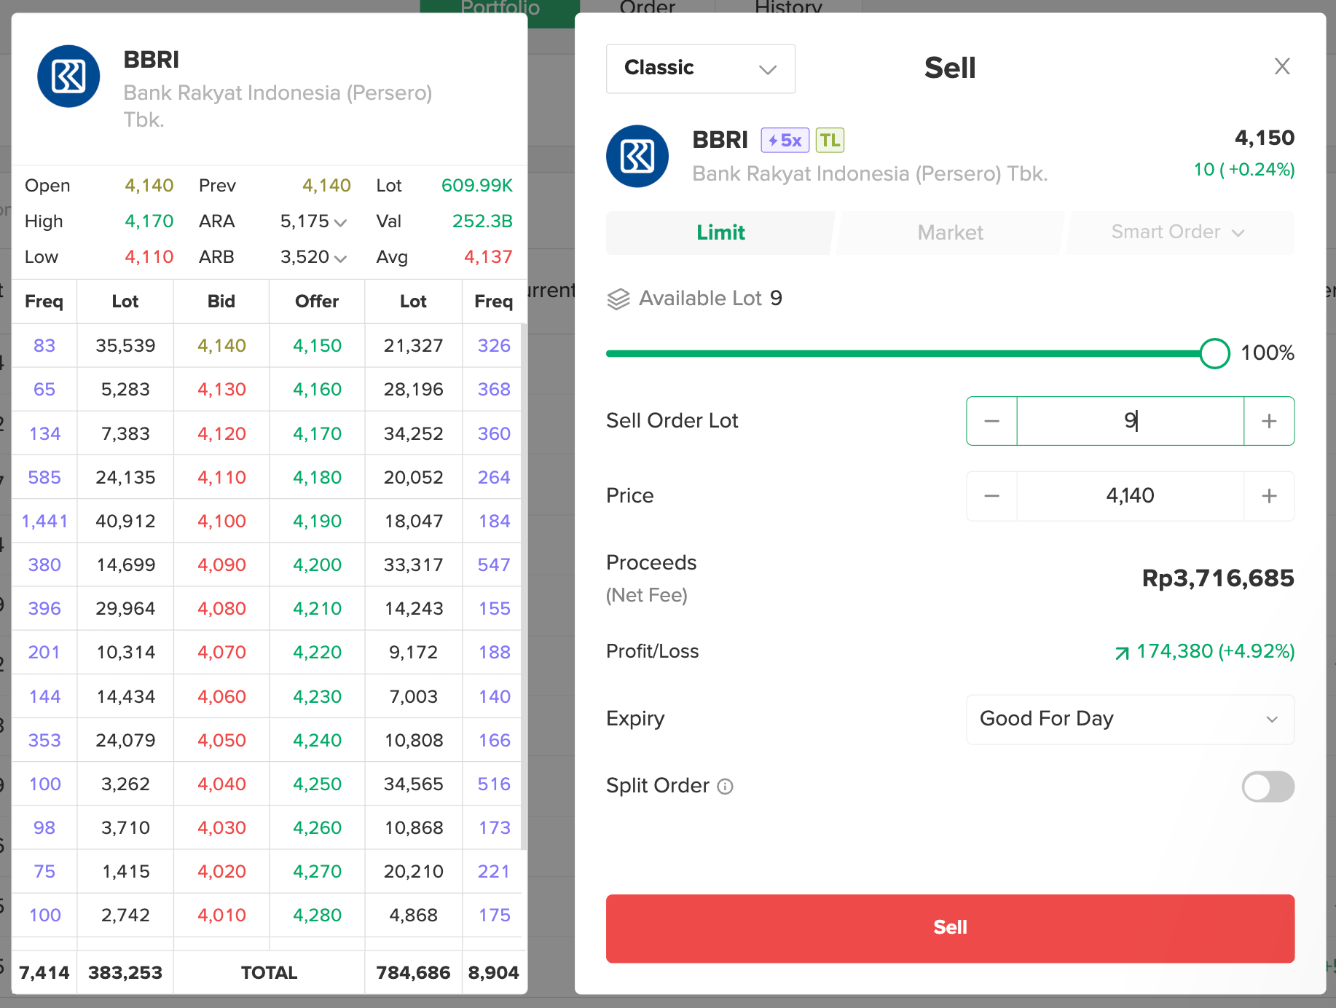Select bid price 4,010 in the order book
1336x1008 pixels.
click(x=221, y=916)
